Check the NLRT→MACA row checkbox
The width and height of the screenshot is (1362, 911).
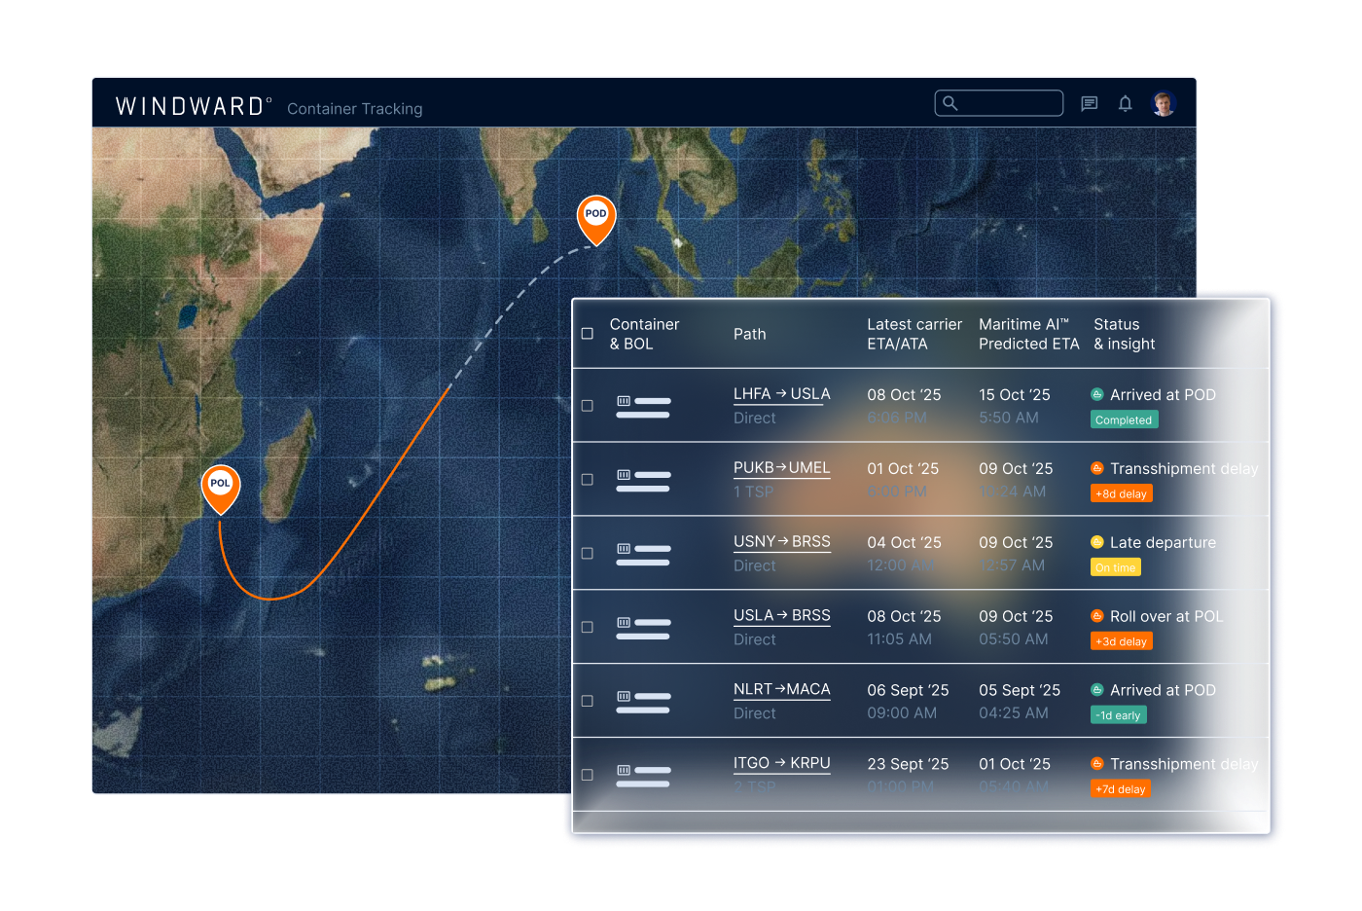tap(587, 701)
